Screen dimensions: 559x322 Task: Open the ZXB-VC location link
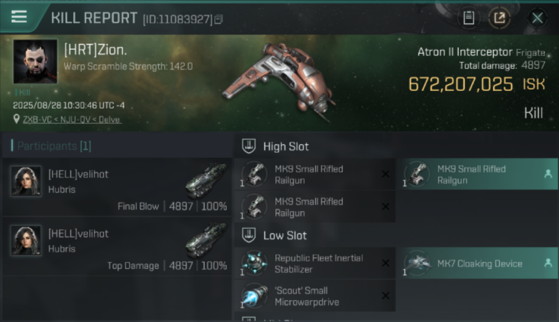click(72, 119)
